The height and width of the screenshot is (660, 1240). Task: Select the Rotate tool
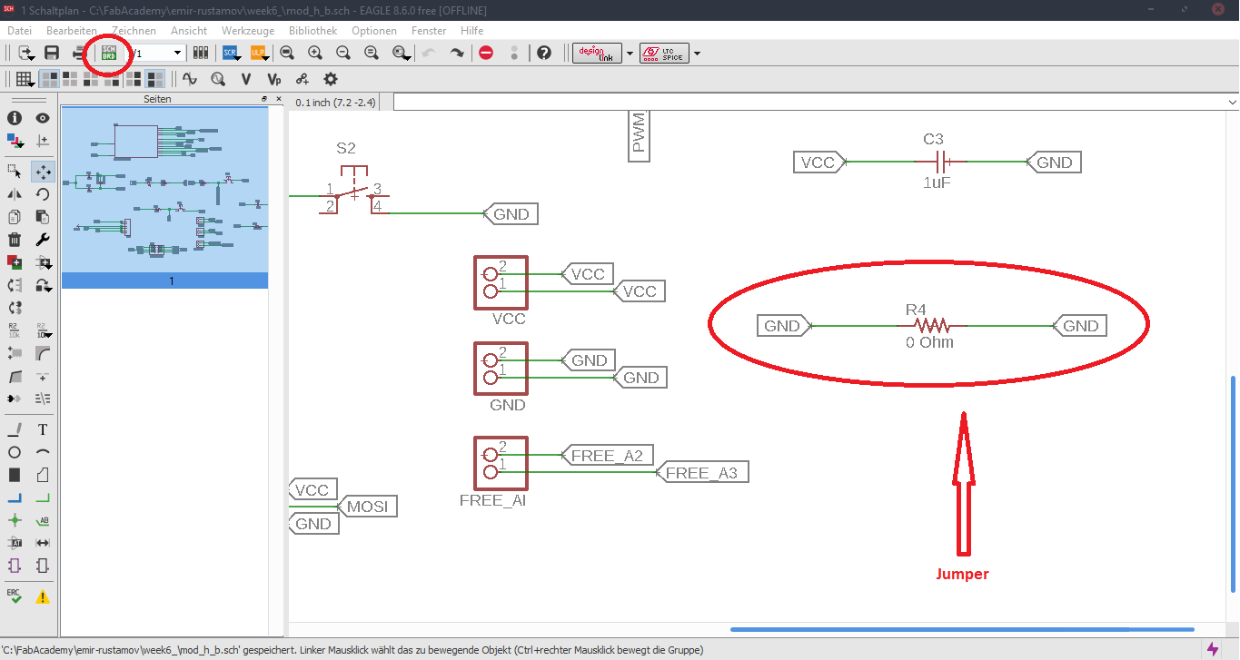[42, 193]
